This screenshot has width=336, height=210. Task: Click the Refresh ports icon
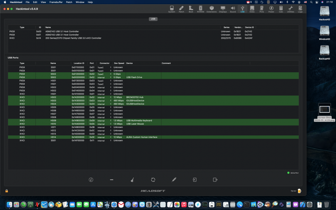point(153,180)
